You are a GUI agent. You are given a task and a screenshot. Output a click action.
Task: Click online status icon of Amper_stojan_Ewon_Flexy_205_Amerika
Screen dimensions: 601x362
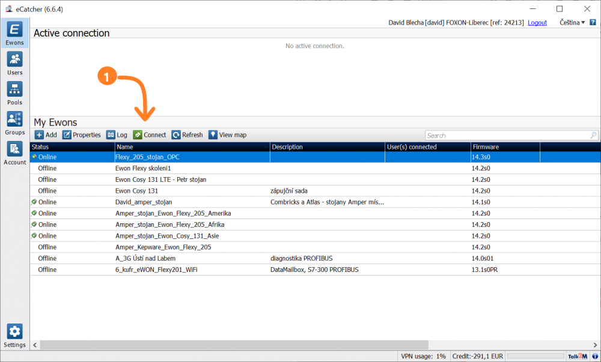[34, 213]
